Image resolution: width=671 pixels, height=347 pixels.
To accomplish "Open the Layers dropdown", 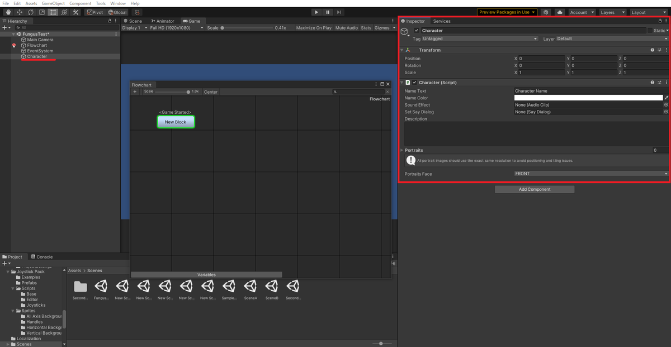I will tap(612, 12).
